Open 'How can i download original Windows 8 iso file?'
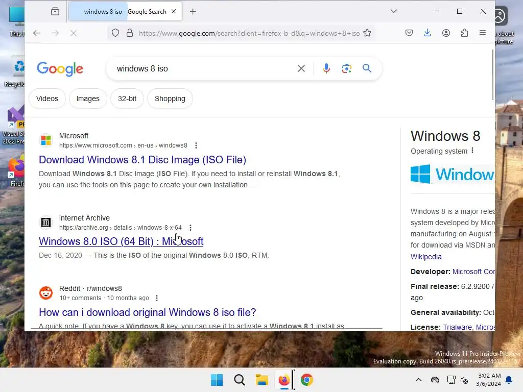The image size is (523, 392). point(148,312)
